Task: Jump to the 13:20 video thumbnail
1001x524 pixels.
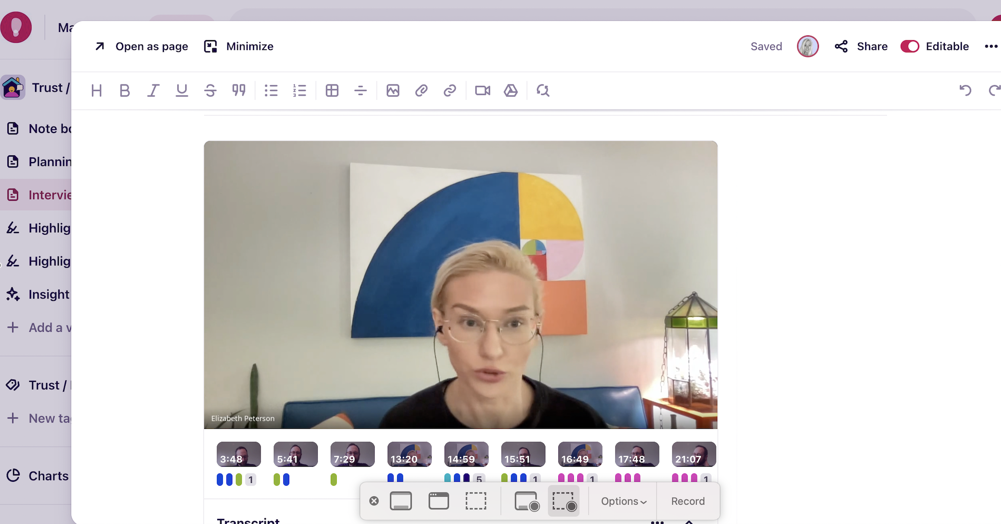Action: (x=409, y=455)
